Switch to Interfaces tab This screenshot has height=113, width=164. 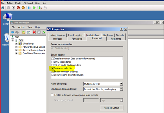(57, 39)
